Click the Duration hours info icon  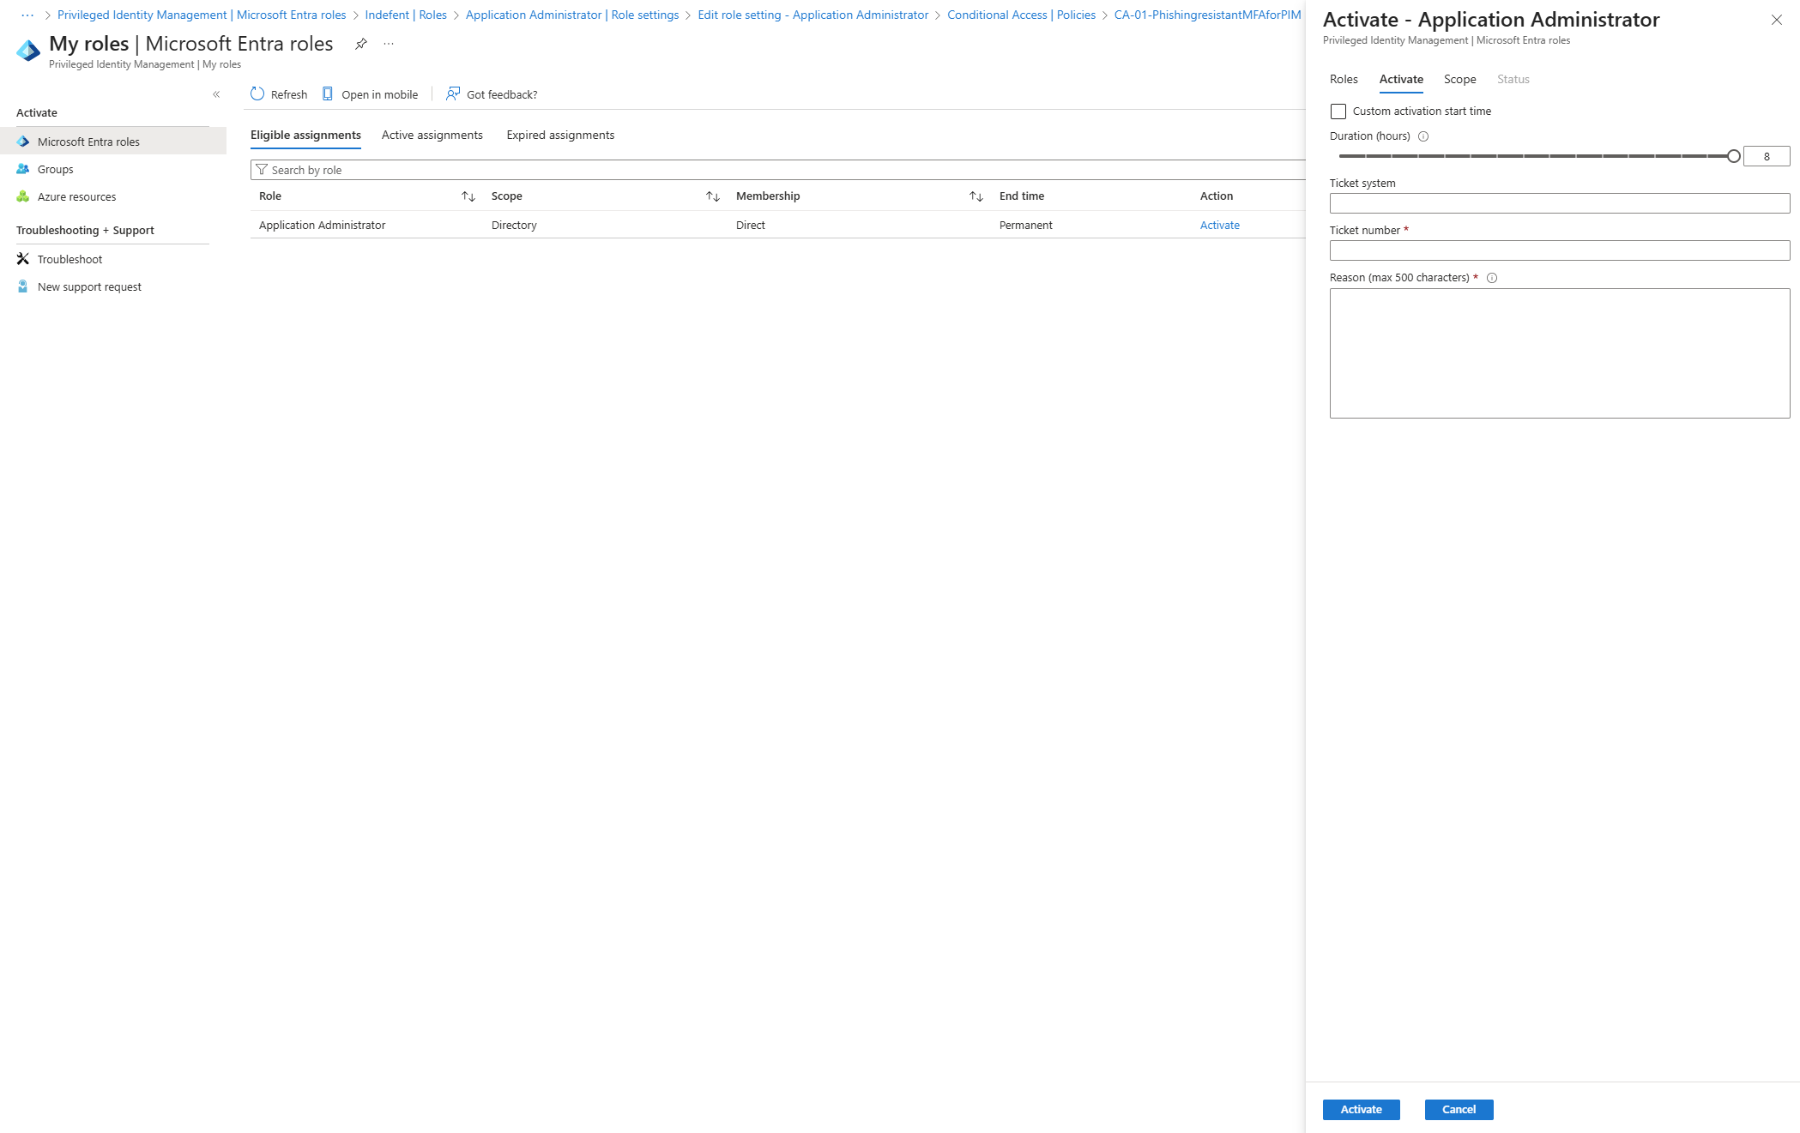[1423, 136]
